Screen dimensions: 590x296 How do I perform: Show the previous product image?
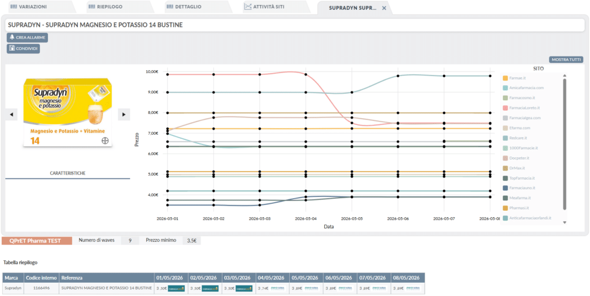point(12,115)
